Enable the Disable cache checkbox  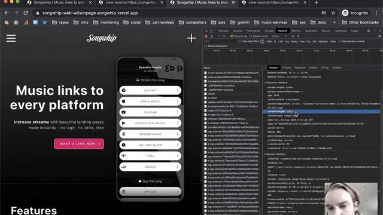click(x=251, y=36)
